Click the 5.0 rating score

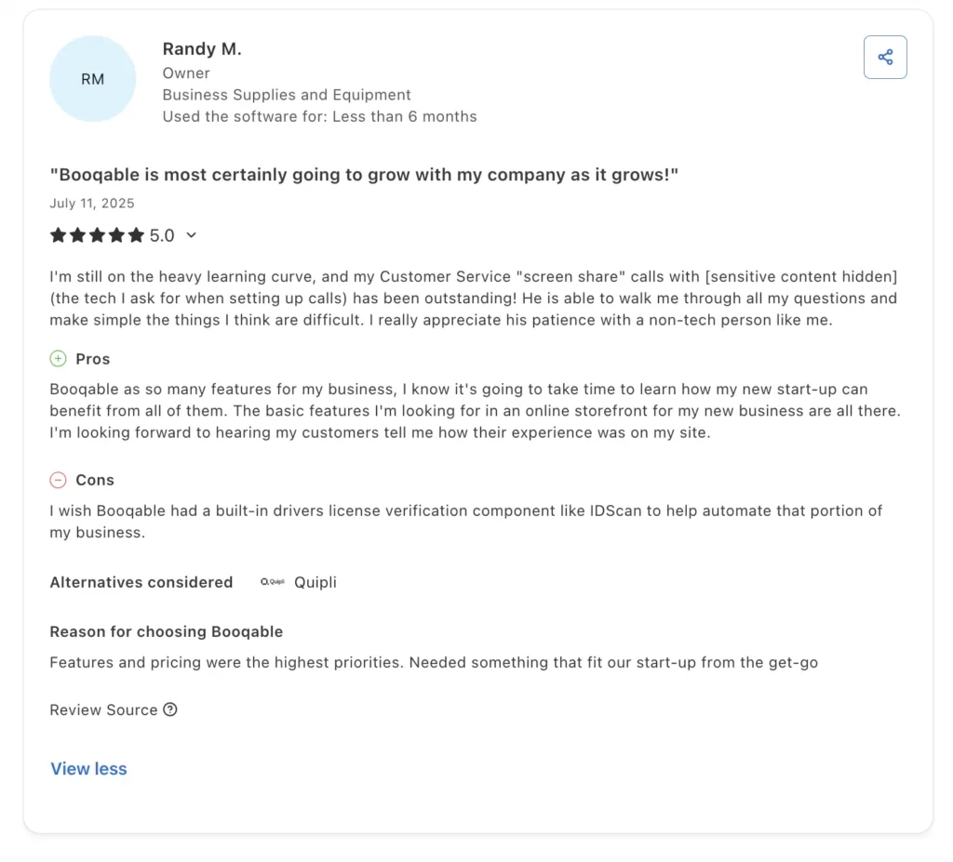click(162, 235)
